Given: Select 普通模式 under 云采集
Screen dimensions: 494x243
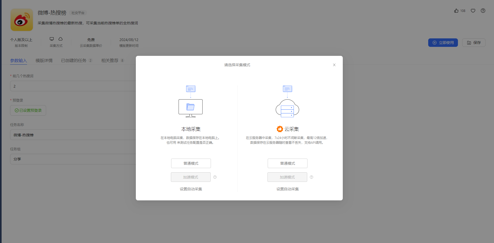Looking at the screenshot, I should pos(287,163).
